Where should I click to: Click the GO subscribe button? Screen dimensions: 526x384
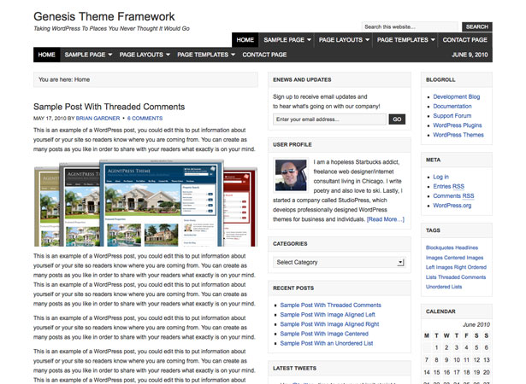397,119
